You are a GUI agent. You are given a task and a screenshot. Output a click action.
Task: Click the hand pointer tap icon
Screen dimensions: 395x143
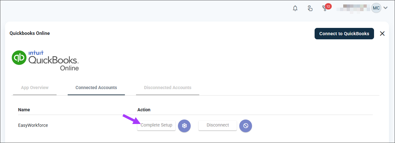(x=310, y=8)
